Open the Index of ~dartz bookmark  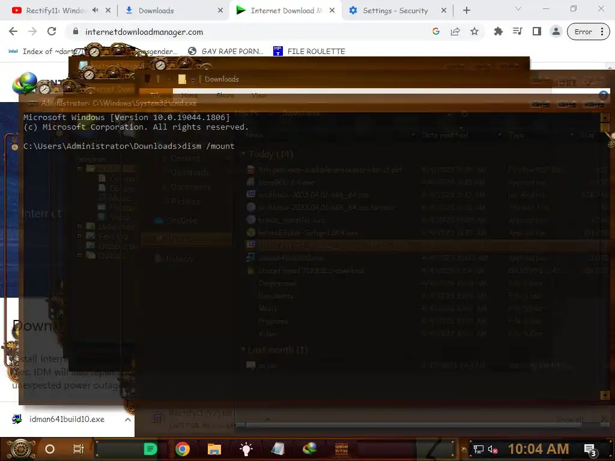coord(47,52)
